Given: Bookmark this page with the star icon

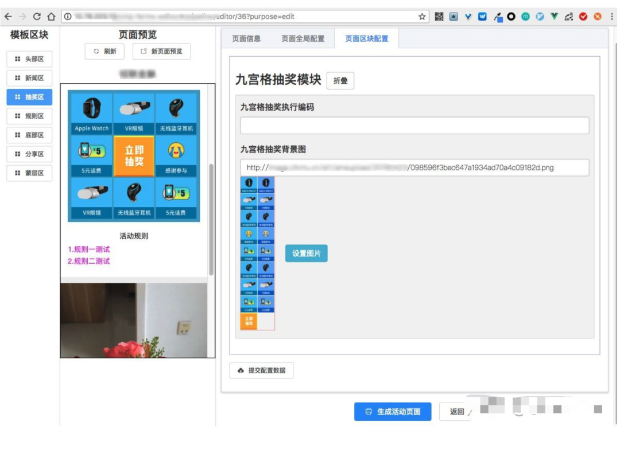Looking at the screenshot, I should (422, 17).
